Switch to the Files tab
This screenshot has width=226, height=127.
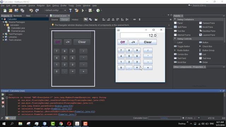click(28, 16)
